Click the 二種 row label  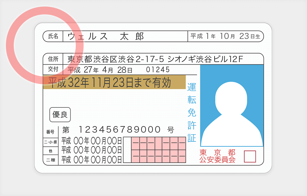point(50,160)
